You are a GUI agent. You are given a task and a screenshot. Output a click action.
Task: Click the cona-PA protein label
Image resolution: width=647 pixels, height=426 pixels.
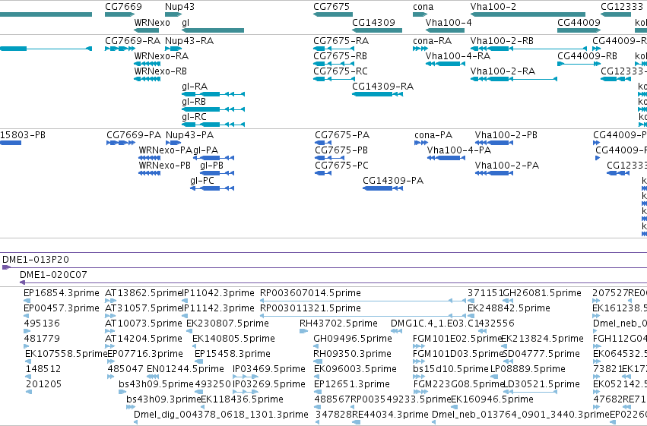point(433,135)
